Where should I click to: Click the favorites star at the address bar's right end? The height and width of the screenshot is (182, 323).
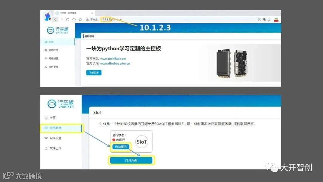coord(269,19)
